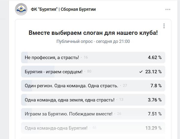
Task: Pick "Одна команда, одна земля, одна страсть!"
Action: pos(69,100)
